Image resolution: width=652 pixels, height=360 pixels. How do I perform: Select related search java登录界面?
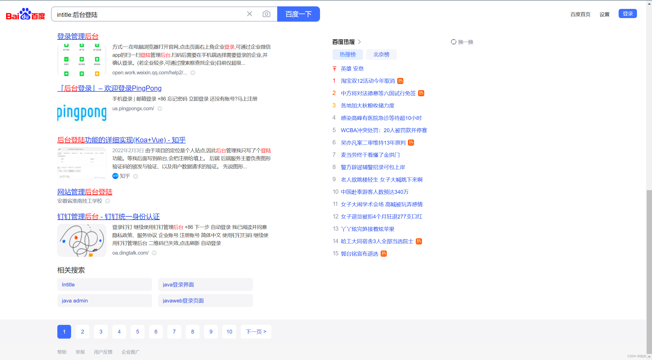[206, 285]
